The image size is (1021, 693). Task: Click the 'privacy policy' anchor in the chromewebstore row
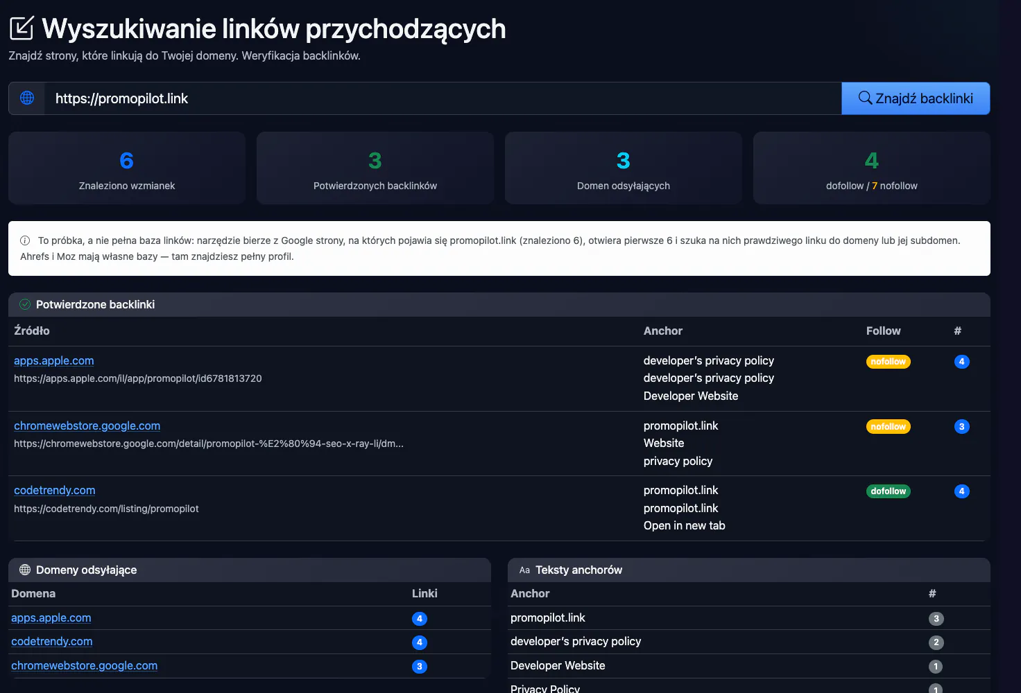click(678, 461)
